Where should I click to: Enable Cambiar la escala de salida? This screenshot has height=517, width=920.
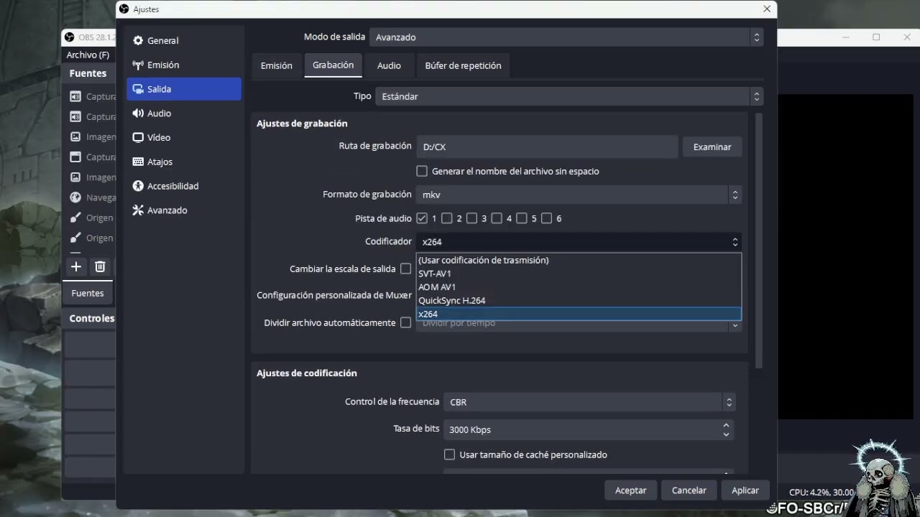click(405, 269)
